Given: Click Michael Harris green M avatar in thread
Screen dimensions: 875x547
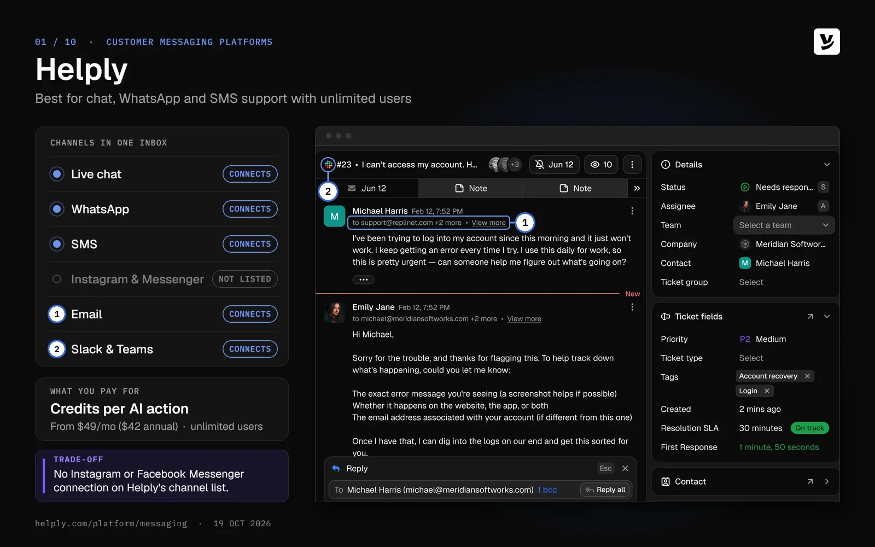Looking at the screenshot, I should (335, 216).
